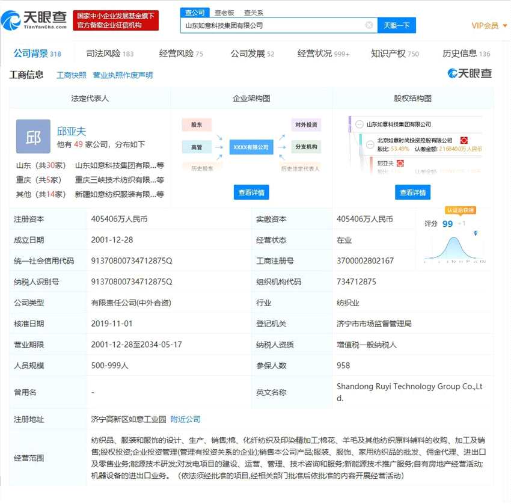Click the credit code 91370800734712875Q under 统一社会信用代码
511x504 pixels.
pyautogui.click(x=132, y=261)
